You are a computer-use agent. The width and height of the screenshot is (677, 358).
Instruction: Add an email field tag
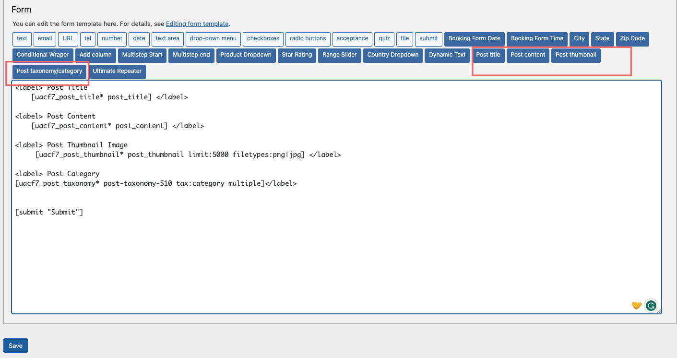coord(45,39)
